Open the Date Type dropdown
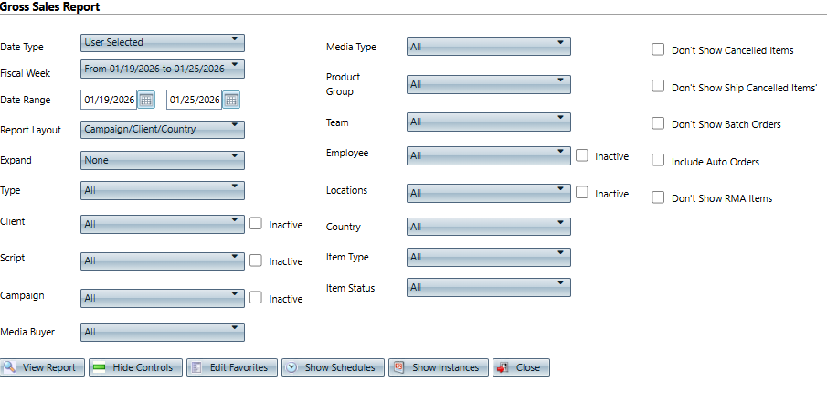The image size is (827, 393). pos(163,42)
